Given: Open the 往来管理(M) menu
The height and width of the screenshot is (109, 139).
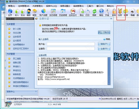Looking at the screenshot, I should 24,6.
